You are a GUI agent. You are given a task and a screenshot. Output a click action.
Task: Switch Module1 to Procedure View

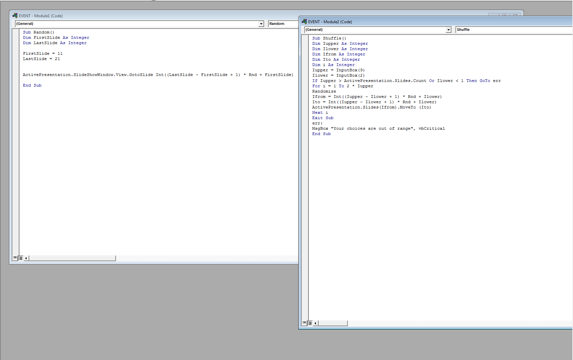(x=15, y=258)
